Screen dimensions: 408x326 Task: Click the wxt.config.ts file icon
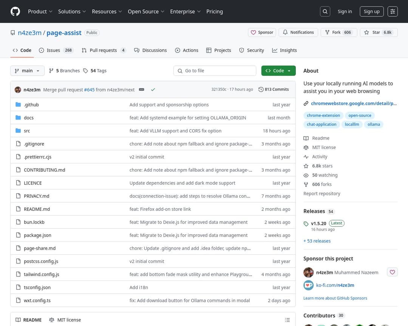(x=18, y=300)
